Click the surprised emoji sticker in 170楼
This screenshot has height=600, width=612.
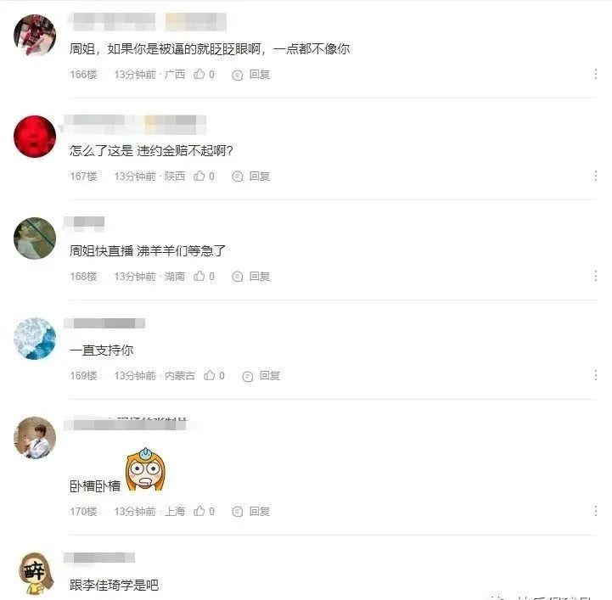click(x=146, y=469)
